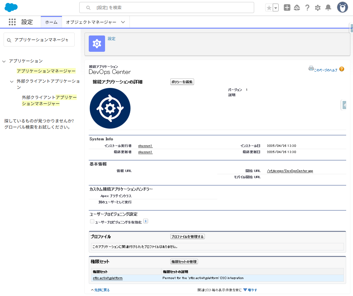Open the user profile avatar
The height and width of the screenshot is (296, 353).
pyautogui.click(x=342, y=7)
